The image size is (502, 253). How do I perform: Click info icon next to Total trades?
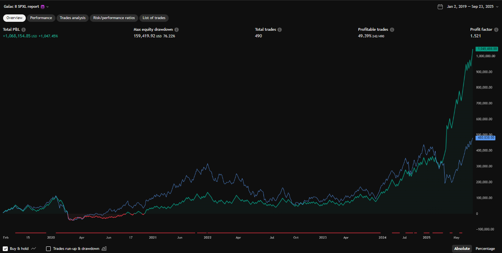click(x=279, y=30)
